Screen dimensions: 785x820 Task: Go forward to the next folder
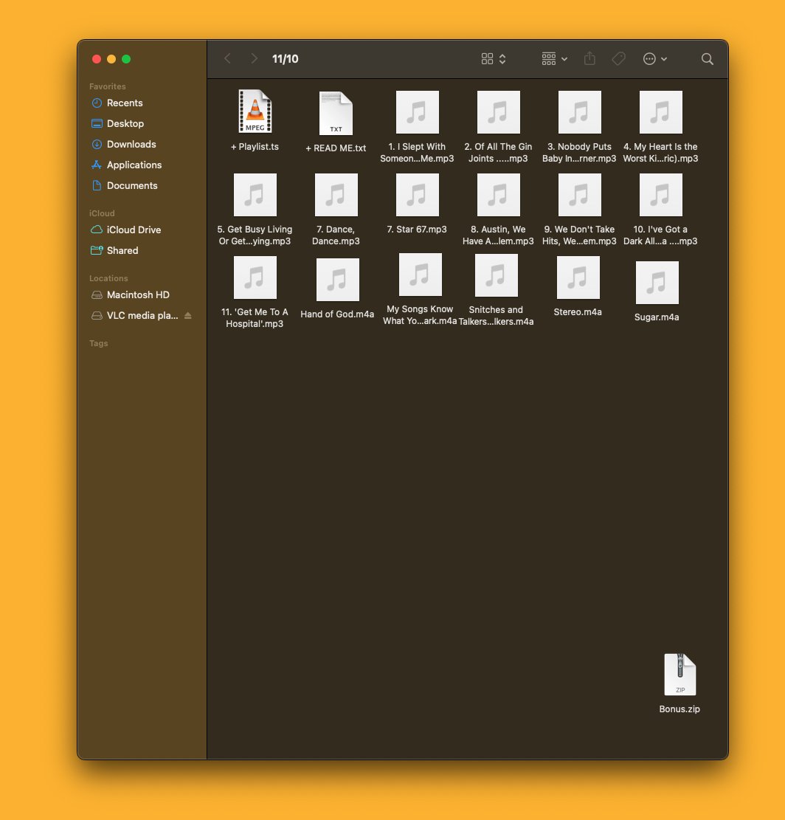pyautogui.click(x=254, y=58)
